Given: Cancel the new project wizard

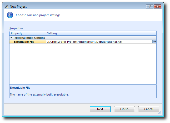Looking at the screenshot, I should pos(149,109).
